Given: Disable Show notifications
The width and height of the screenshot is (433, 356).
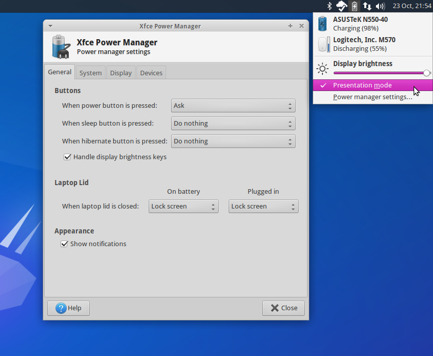Looking at the screenshot, I should coord(64,244).
